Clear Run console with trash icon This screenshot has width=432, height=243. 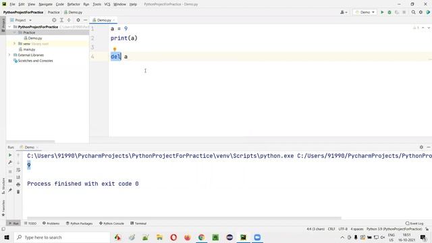(x=18, y=192)
